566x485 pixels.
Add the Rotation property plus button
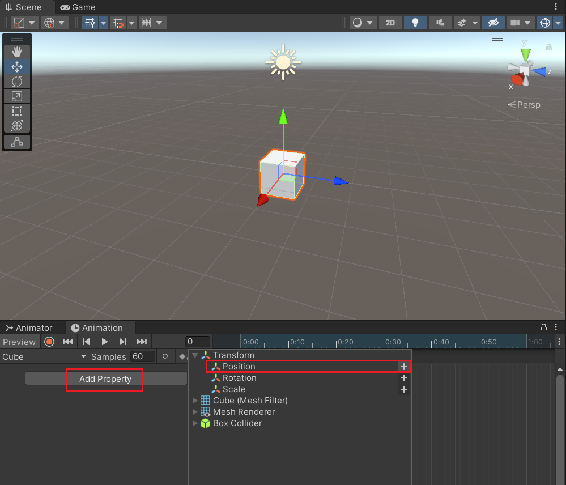(404, 378)
